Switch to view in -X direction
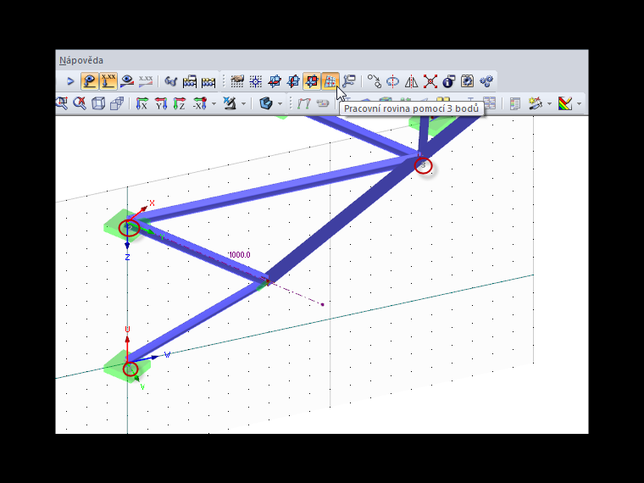The image size is (644, 483). tap(200, 103)
